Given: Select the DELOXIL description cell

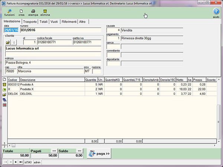Looking at the screenshot, I should click(52, 94).
